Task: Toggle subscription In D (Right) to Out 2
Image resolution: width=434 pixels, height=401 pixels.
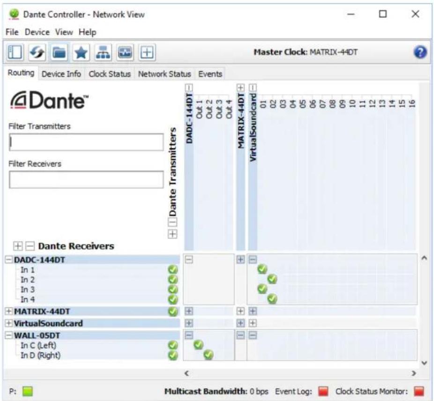Action: click(x=209, y=355)
